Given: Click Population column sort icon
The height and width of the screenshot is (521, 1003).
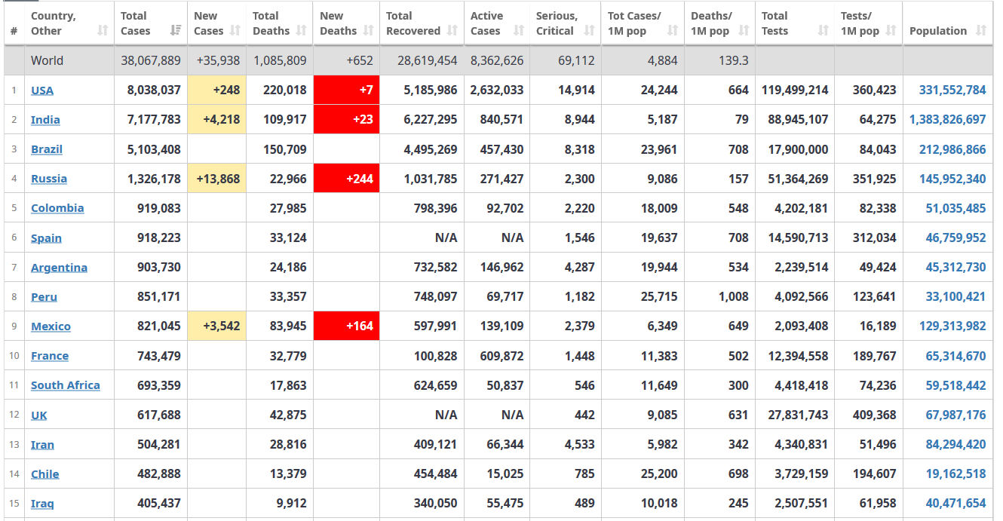Looking at the screenshot, I should tap(981, 31).
